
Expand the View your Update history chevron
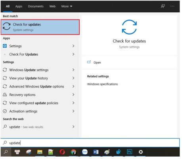coord(73,78)
